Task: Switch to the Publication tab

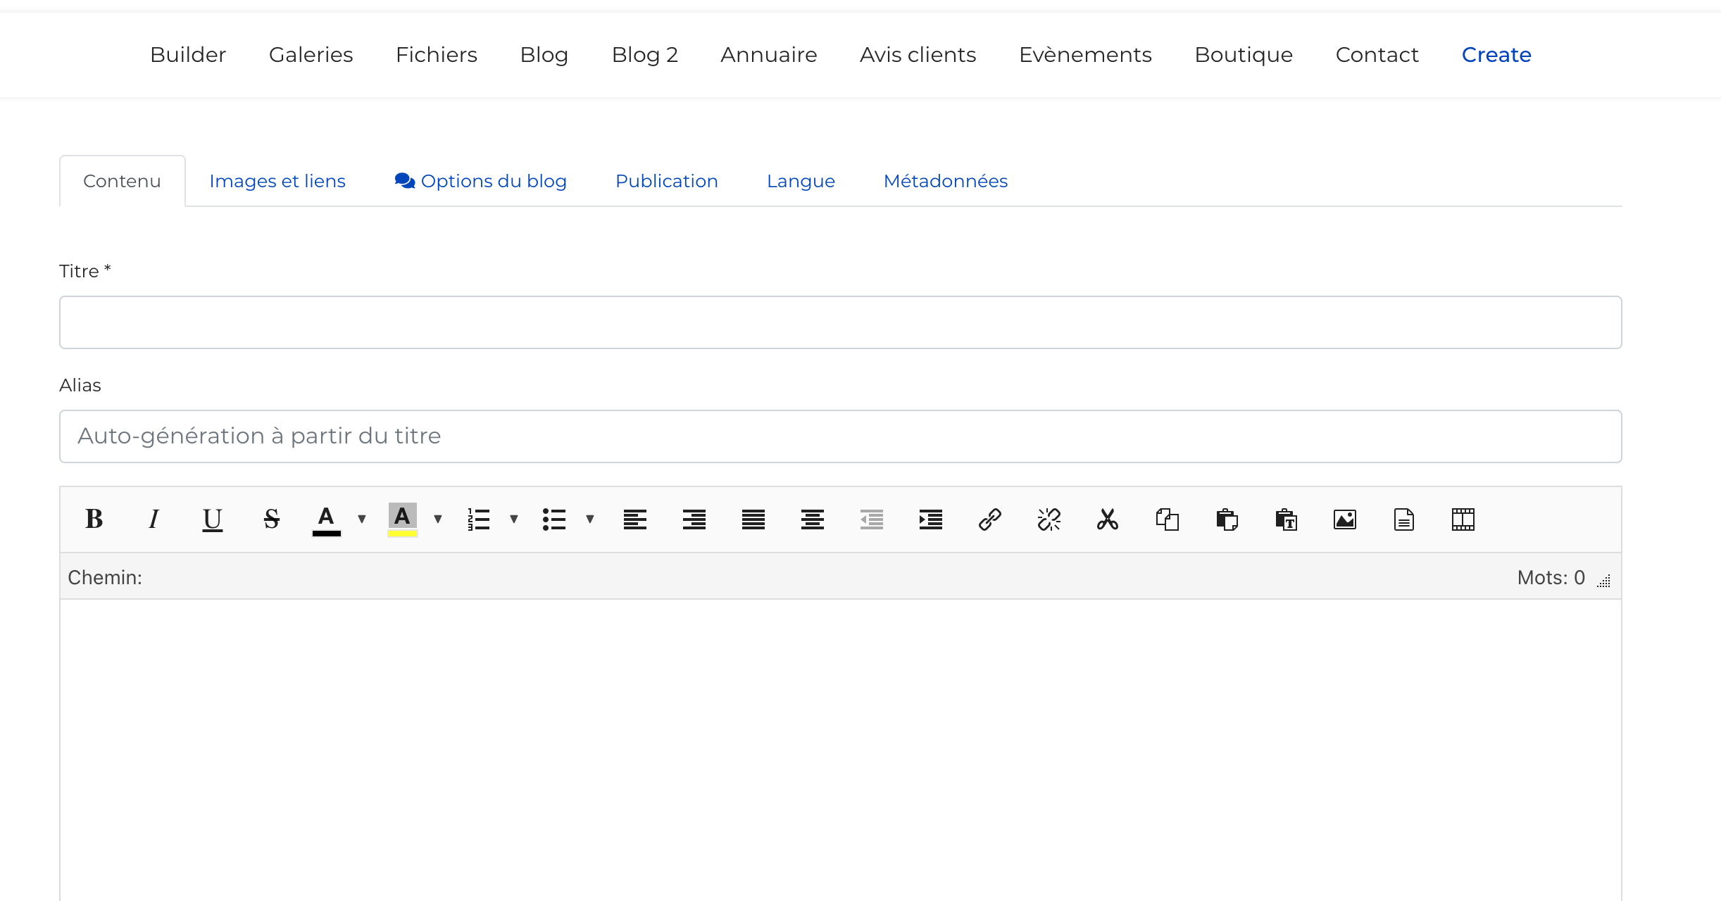Action: pos(666,181)
